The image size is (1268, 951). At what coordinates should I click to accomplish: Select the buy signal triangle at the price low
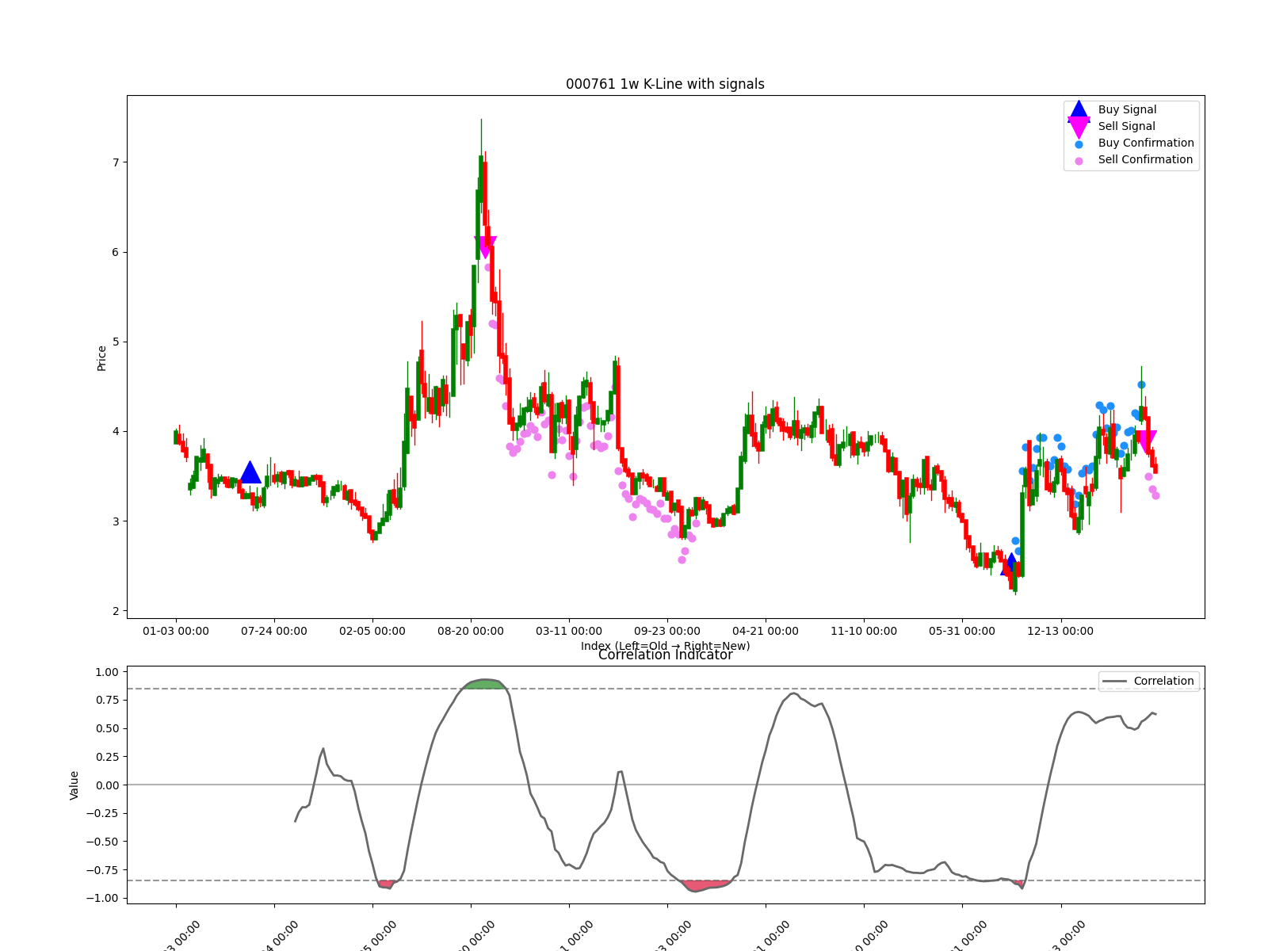(1010, 564)
